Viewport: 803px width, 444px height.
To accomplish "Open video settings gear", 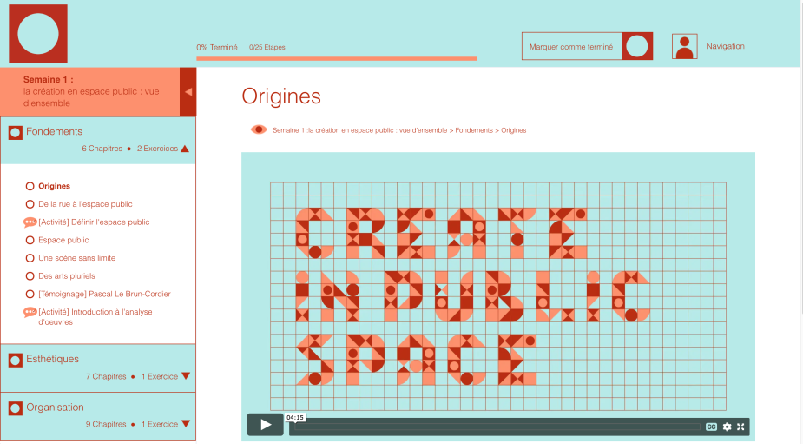I will [x=727, y=427].
